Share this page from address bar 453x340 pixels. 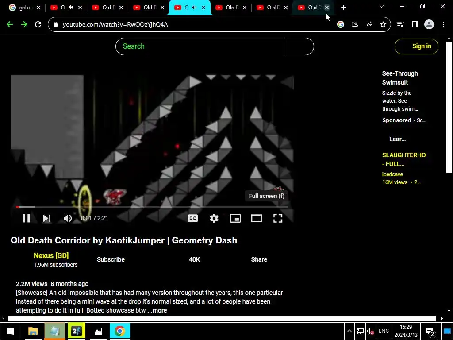[x=369, y=25]
